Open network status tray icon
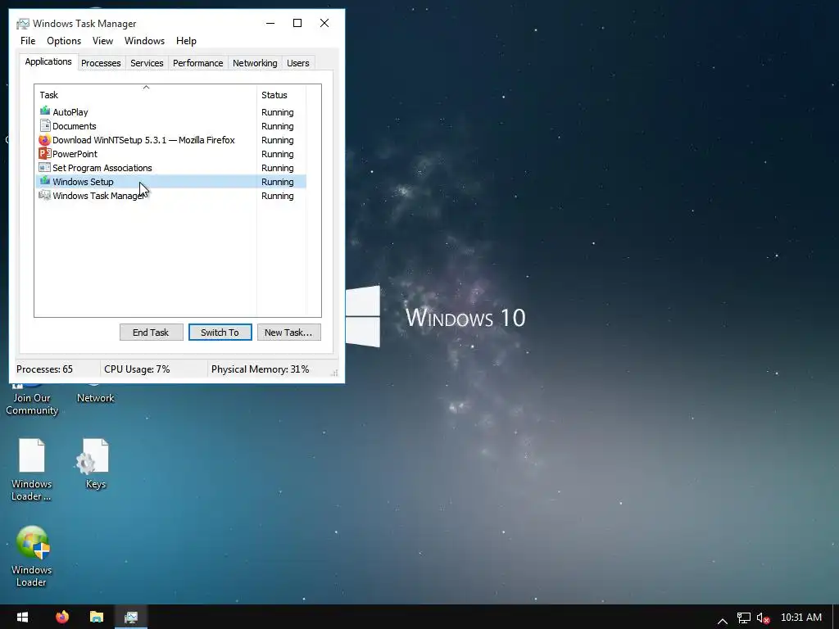The height and width of the screenshot is (629, 839). pos(744,618)
